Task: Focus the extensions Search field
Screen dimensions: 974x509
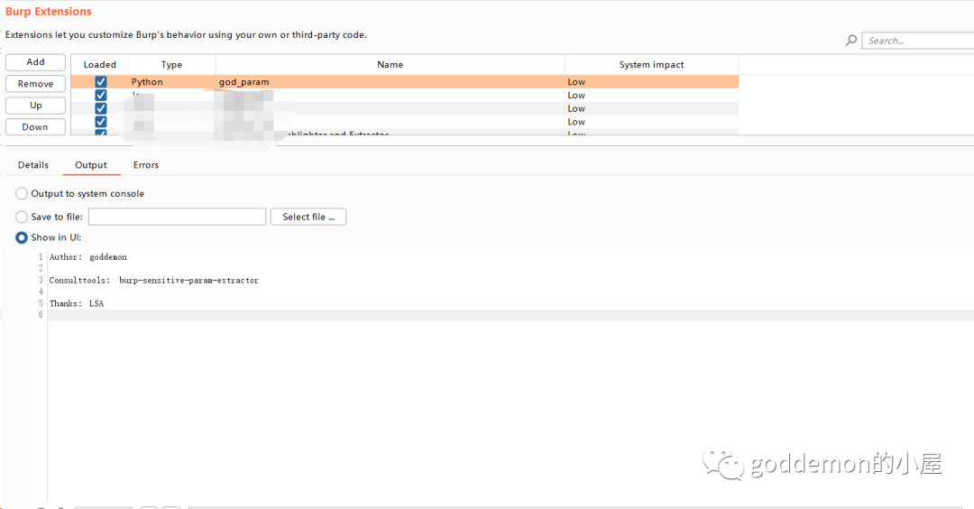Action: (x=918, y=41)
